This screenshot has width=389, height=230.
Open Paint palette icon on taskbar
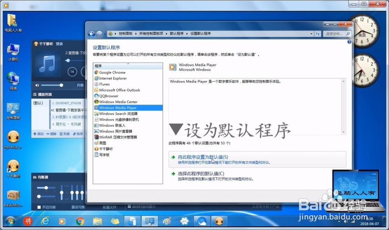[167, 221]
